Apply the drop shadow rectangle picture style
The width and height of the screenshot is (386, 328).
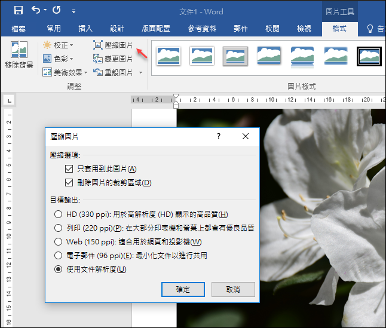pyautogui.click(x=269, y=56)
